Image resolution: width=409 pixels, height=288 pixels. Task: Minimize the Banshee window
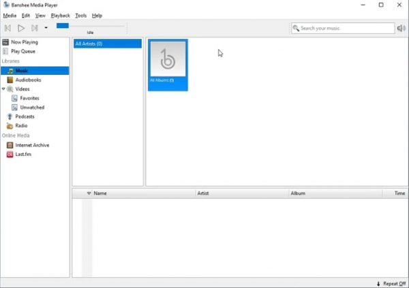click(x=363, y=5)
